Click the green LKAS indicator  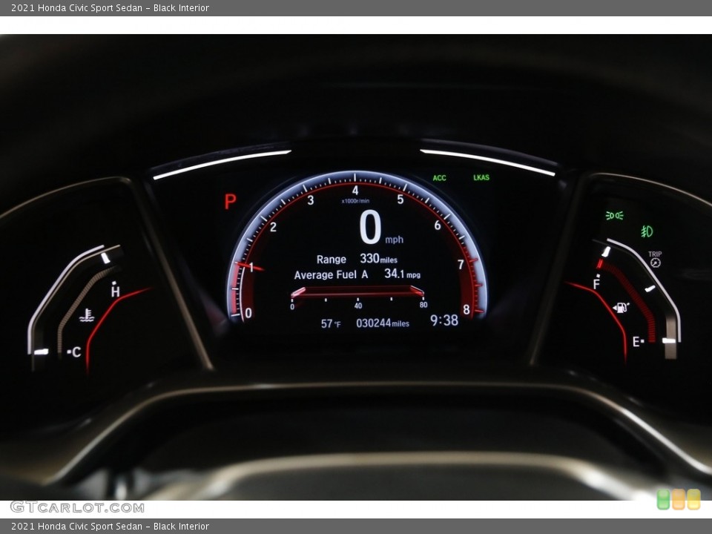(481, 177)
